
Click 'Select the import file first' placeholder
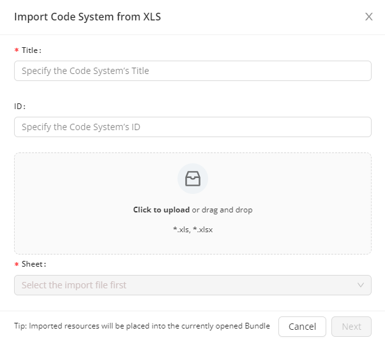pyautogui.click(x=74, y=285)
